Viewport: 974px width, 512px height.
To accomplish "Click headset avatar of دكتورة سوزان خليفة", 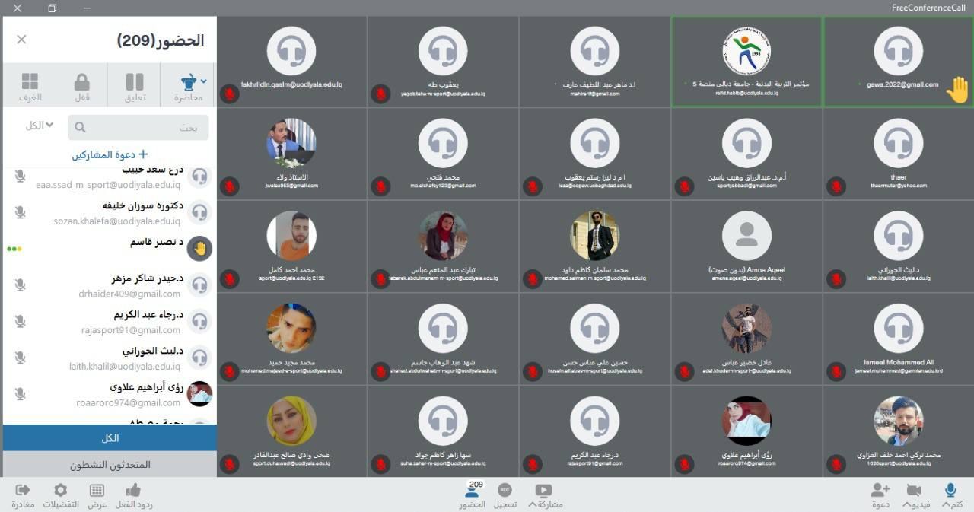I will (199, 211).
